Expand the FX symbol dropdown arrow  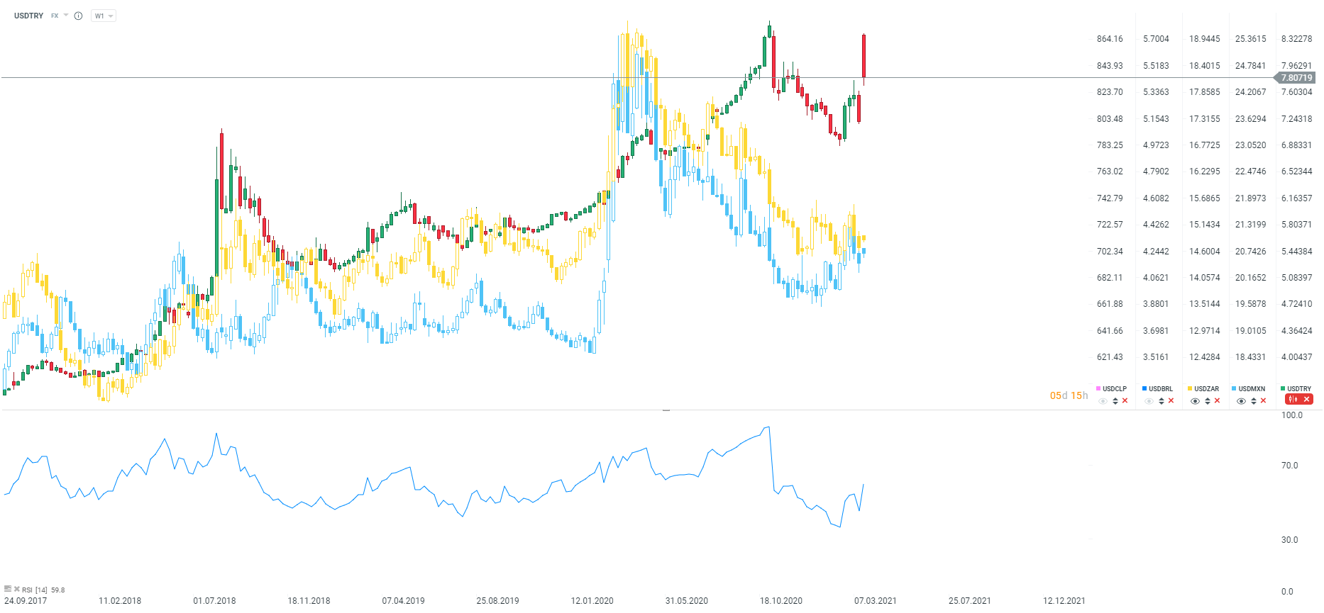66,15
